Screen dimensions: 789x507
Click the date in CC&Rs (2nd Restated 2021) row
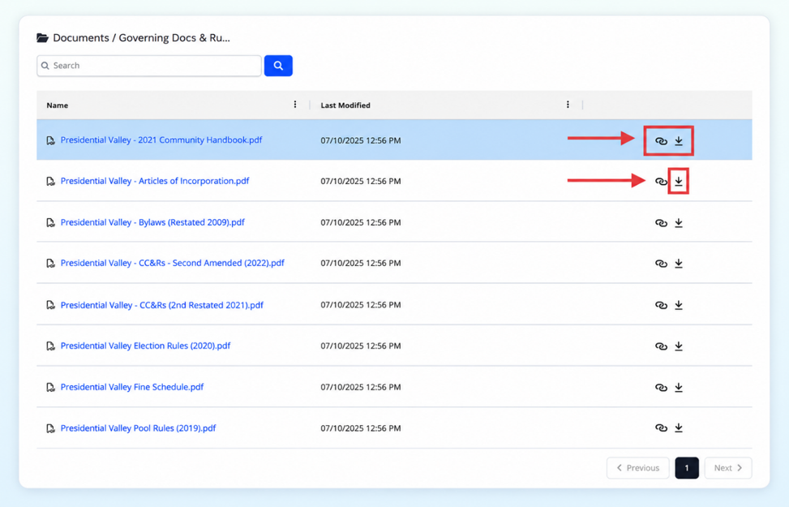click(361, 305)
